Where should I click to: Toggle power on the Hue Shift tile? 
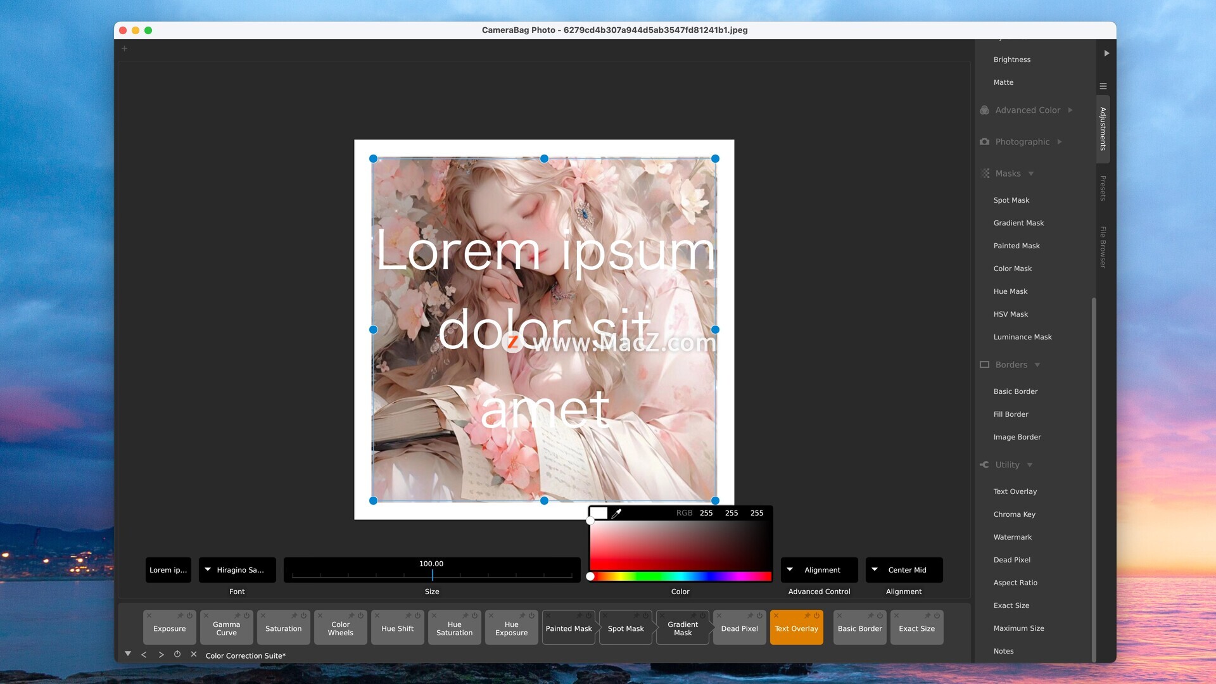pos(417,616)
